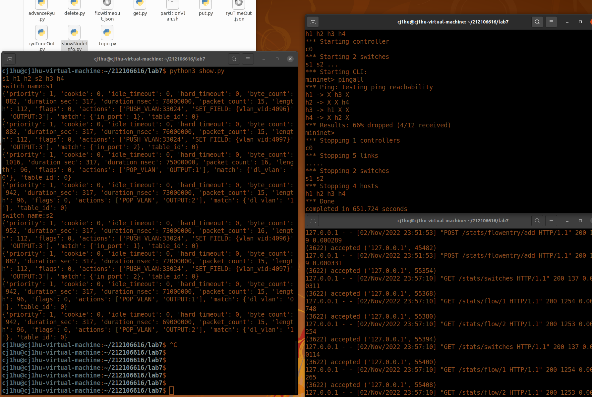592x397 pixels.
Task: Click '*** Starting controller' line
Action: [347, 41]
